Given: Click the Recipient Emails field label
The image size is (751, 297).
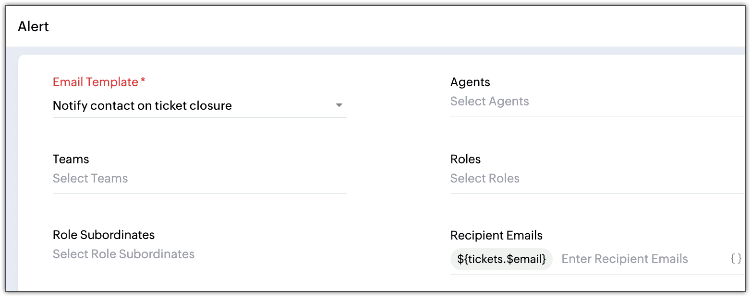Looking at the screenshot, I should point(497,235).
